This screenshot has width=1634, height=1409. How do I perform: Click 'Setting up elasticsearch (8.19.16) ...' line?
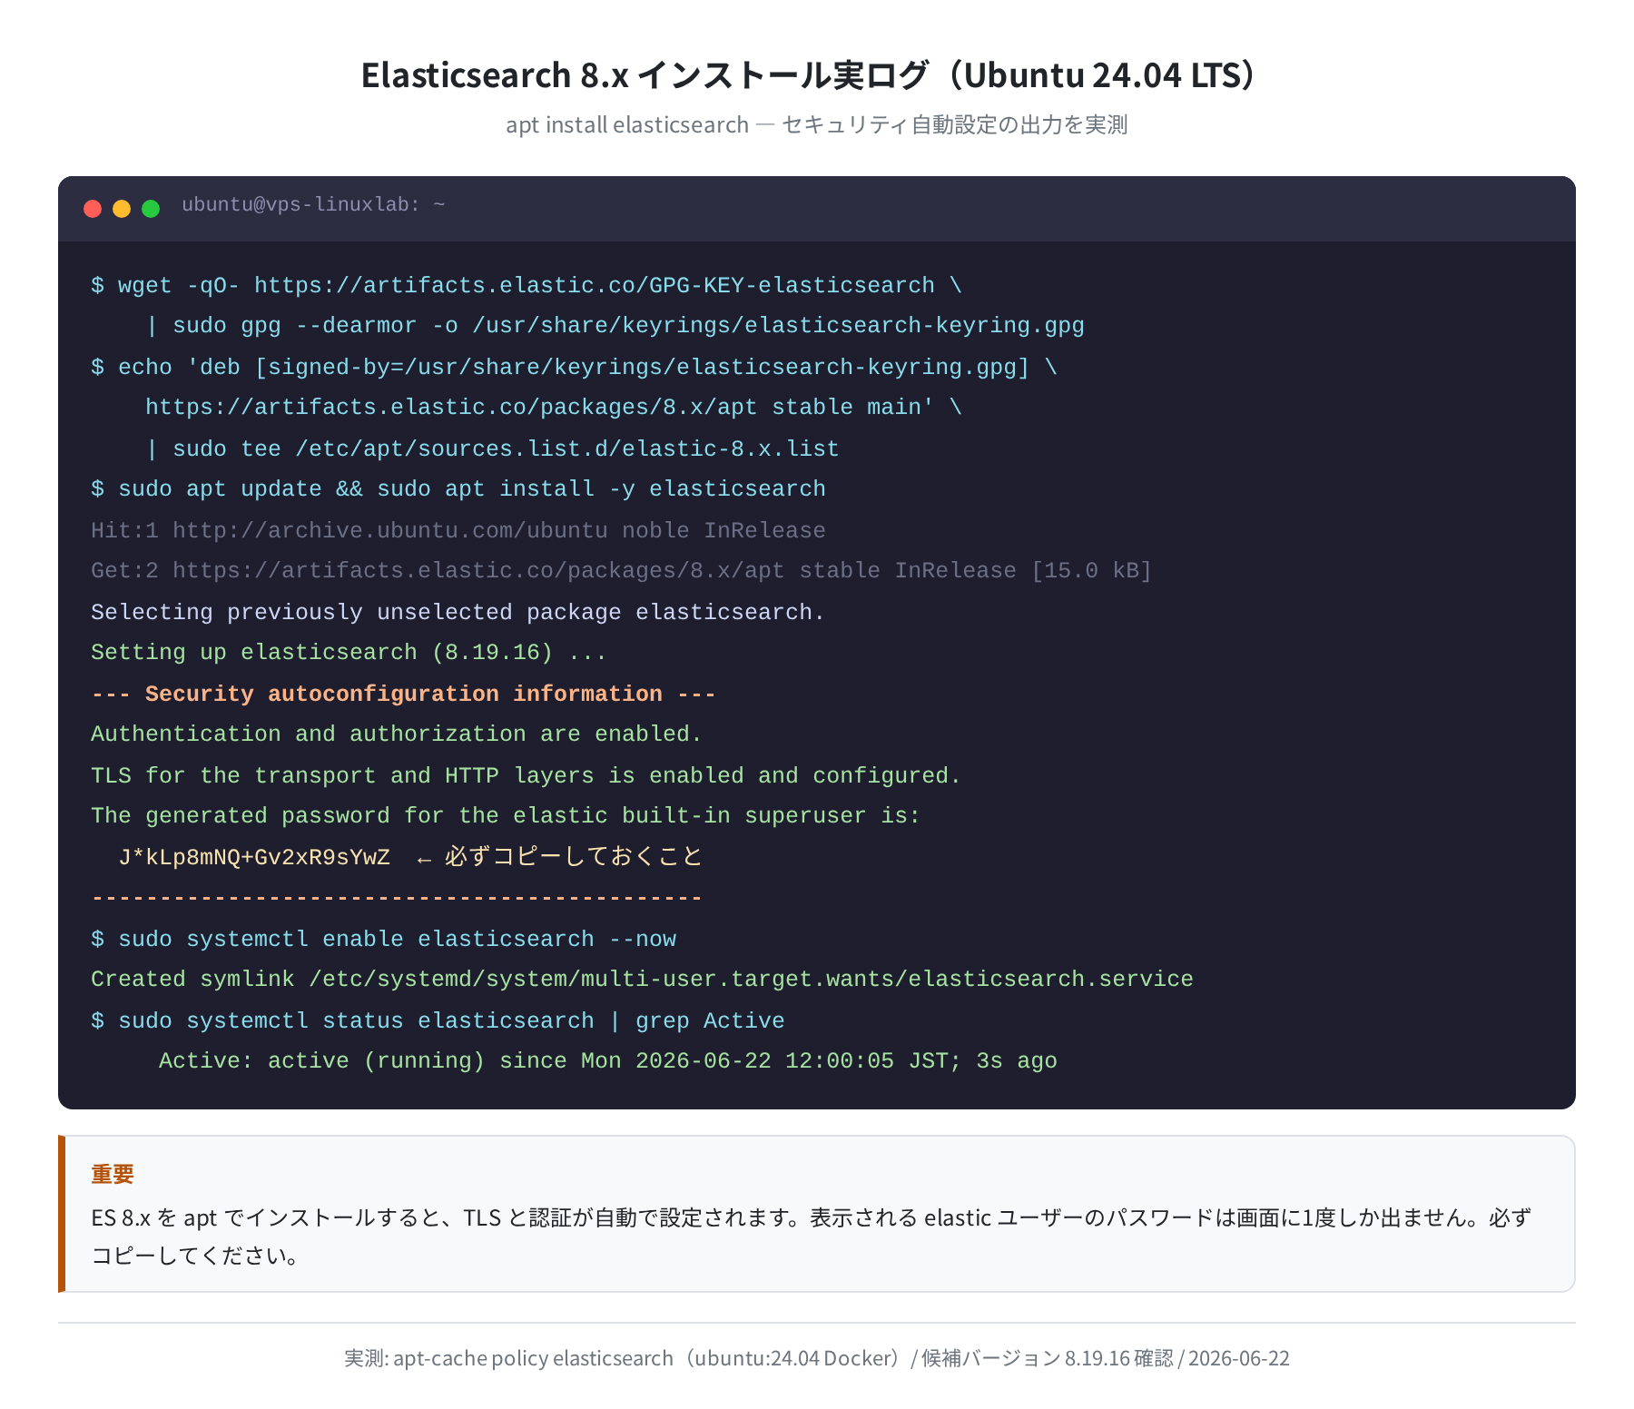coord(349,652)
